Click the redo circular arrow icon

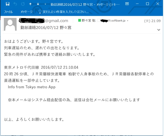coord(23,4)
